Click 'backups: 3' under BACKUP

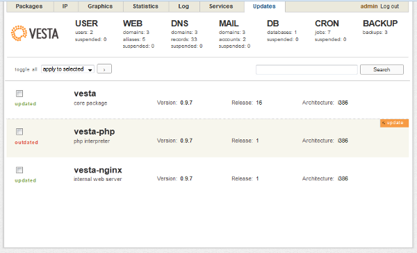pos(375,33)
